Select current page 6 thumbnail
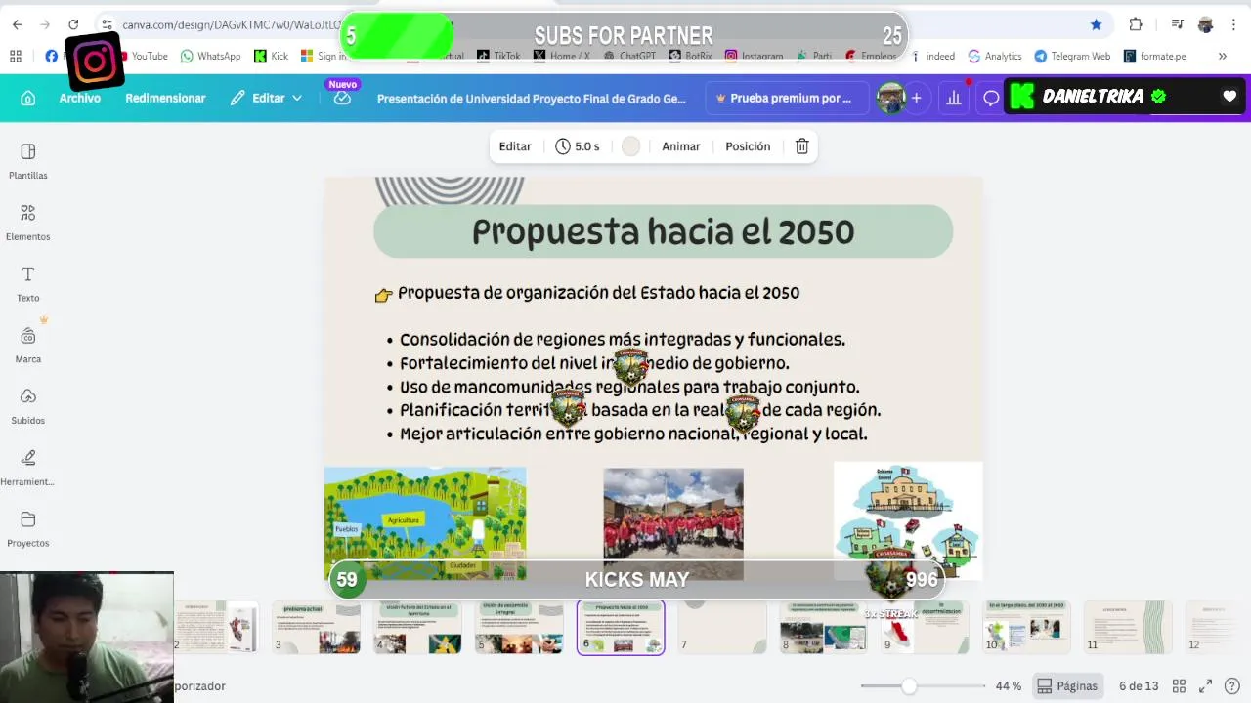This screenshot has width=1251, height=703. click(x=621, y=627)
